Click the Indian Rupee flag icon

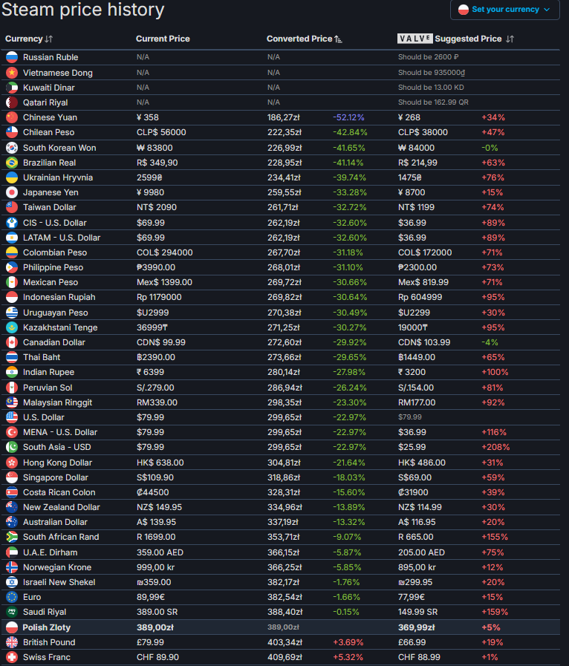click(x=12, y=372)
